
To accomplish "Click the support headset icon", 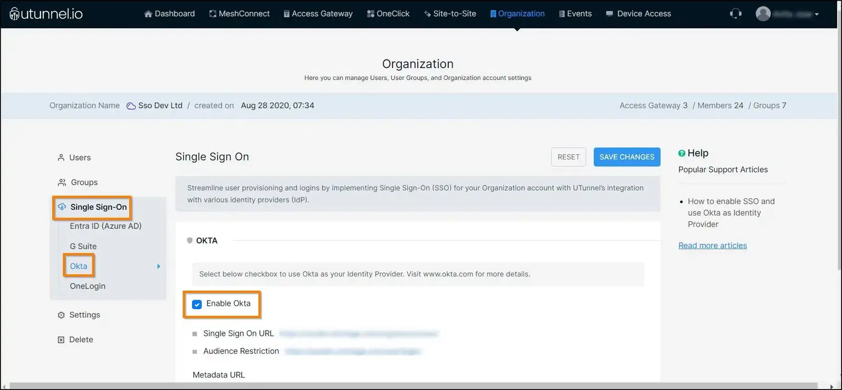I will [x=736, y=14].
